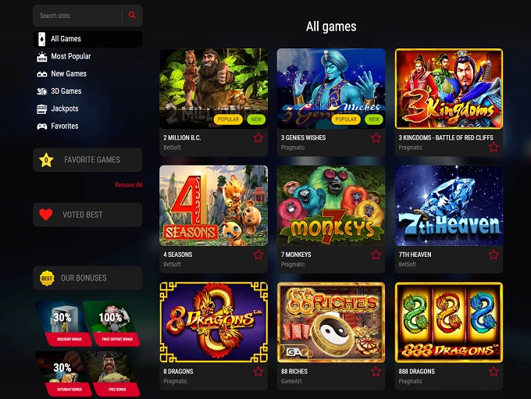531x399 pixels.
Task: Expand the Favorite Games panel
Action: (87, 159)
